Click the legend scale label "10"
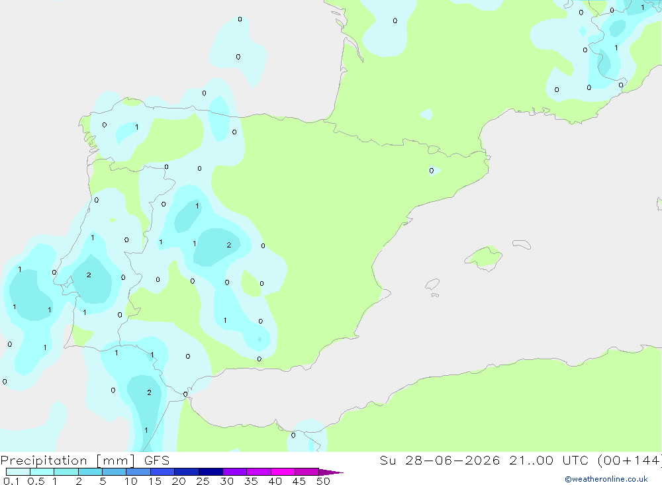662x485 pixels. click(x=131, y=481)
